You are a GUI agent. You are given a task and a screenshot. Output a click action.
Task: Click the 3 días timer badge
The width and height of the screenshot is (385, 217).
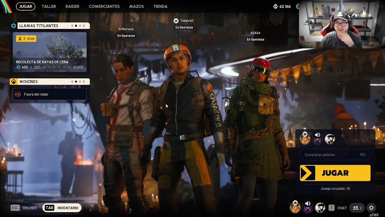pyautogui.click(x=26, y=39)
